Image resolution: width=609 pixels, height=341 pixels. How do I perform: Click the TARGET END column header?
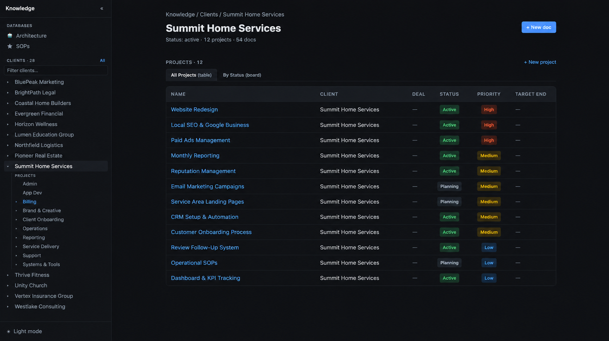coord(531,94)
